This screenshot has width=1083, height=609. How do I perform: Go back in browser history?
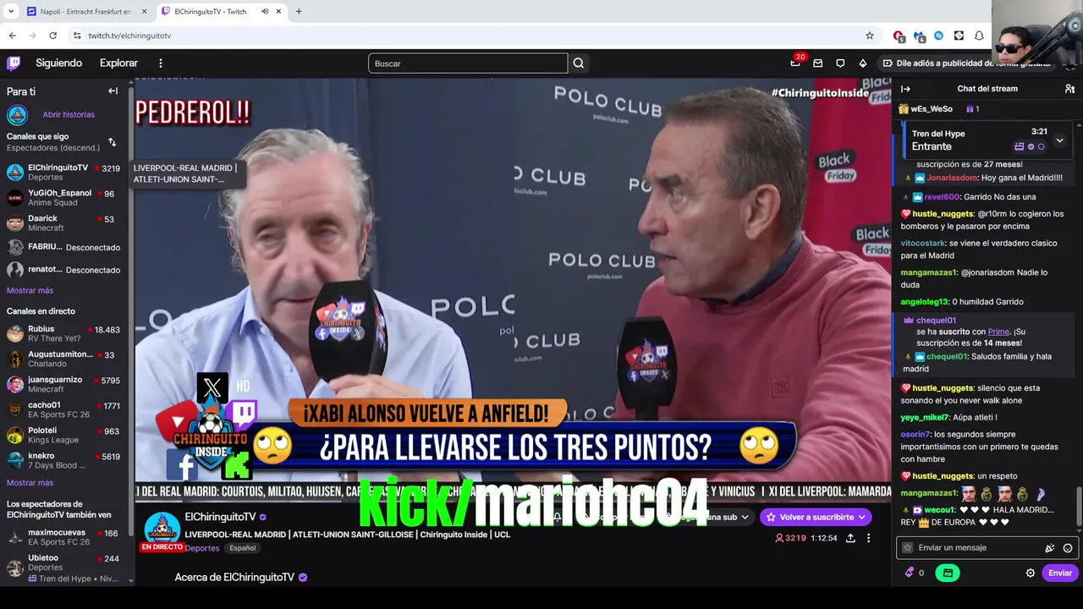[12, 36]
